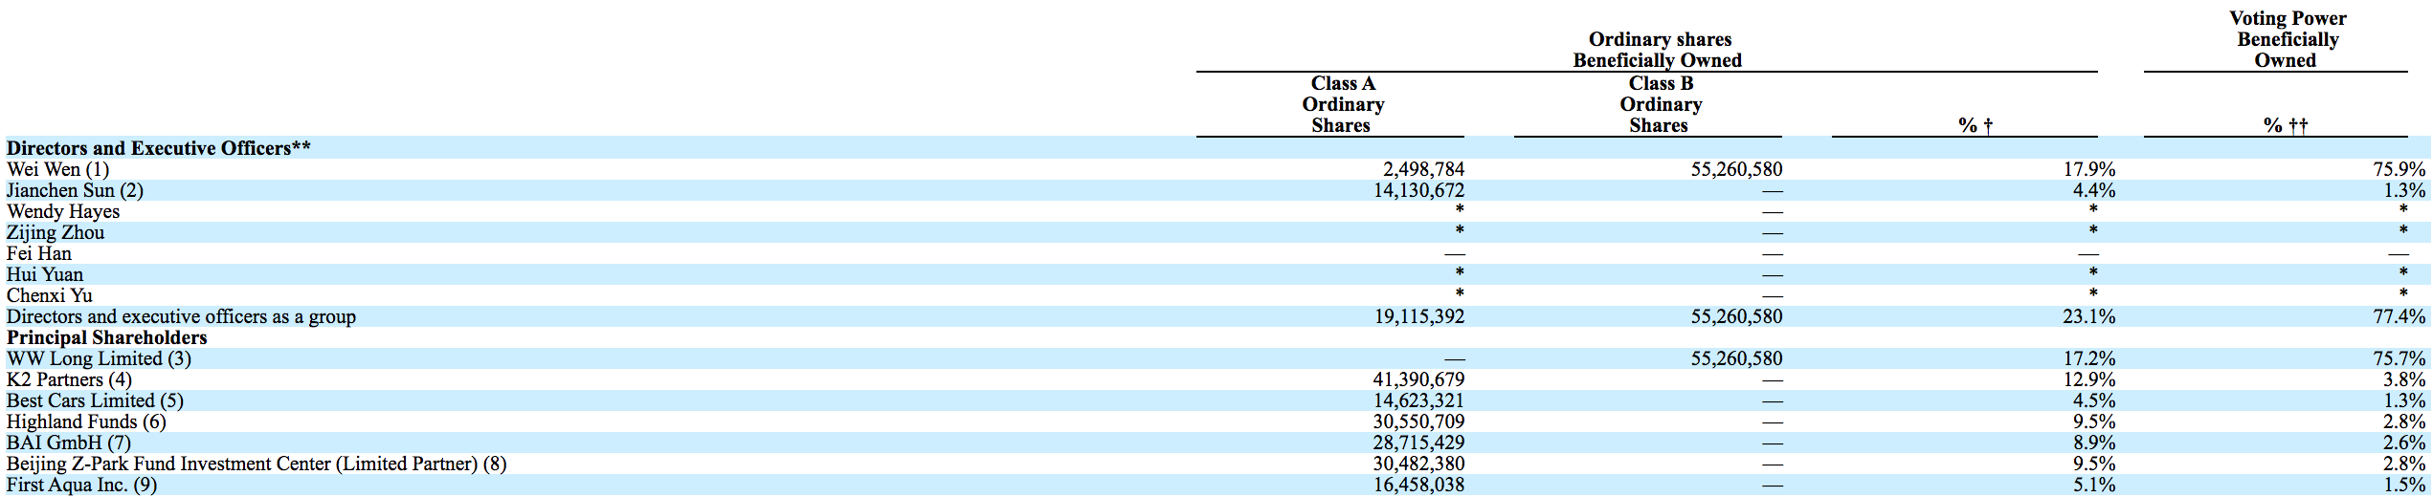
Task: Select the group total 19,115,392
Action: tap(1418, 316)
